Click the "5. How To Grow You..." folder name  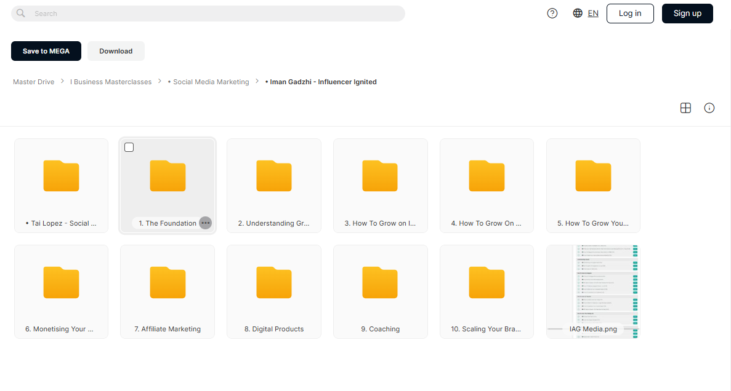click(593, 223)
